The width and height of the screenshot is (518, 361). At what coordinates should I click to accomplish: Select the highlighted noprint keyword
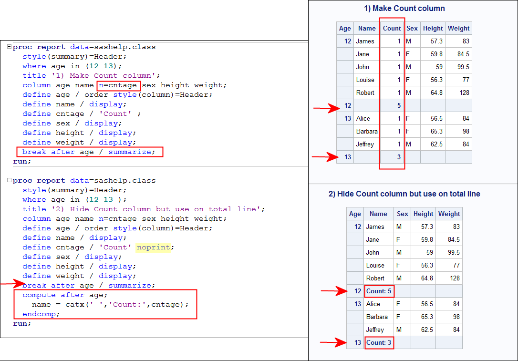click(153, 247)
